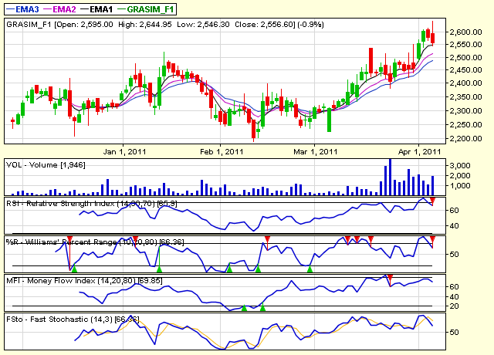Click the 2,550.00 price axis label

click(466, 45)
